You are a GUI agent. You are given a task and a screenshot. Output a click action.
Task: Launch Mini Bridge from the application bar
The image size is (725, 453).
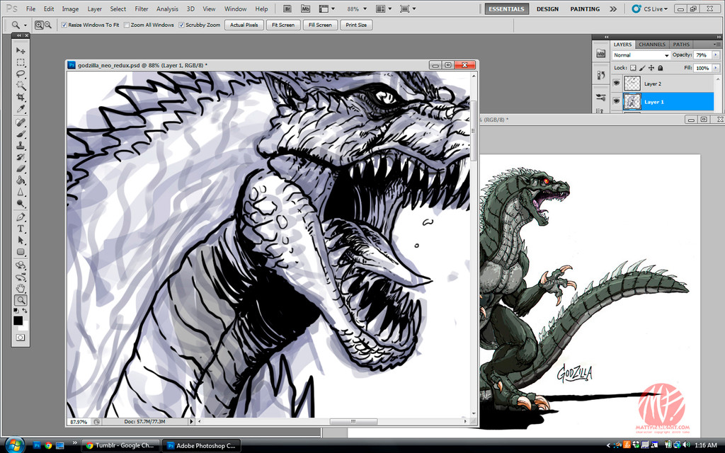[305, 8]
